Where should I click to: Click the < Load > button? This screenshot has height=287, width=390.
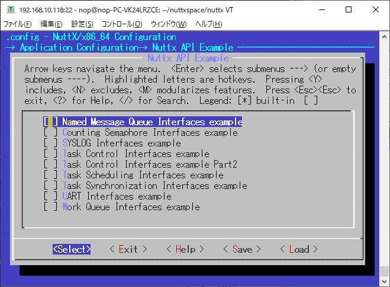(299, 249)
